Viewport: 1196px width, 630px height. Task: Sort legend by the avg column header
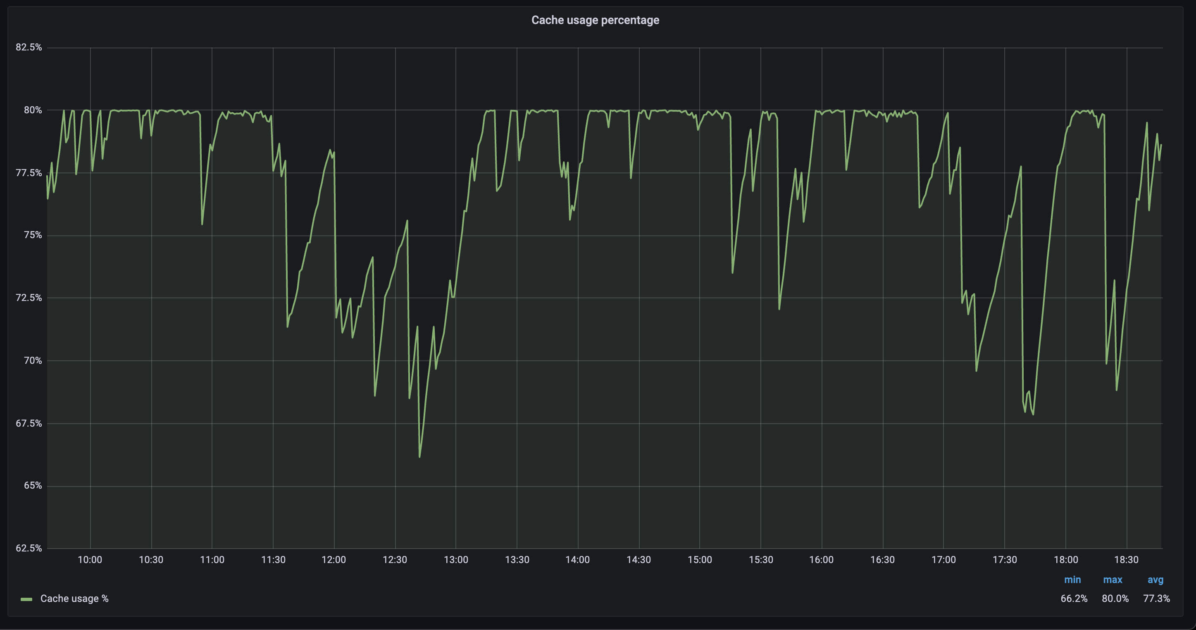point(1155,580)
